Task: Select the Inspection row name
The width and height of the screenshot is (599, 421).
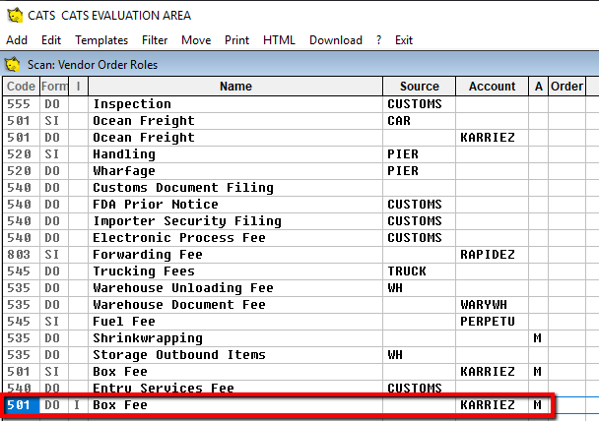Action: 132,104
